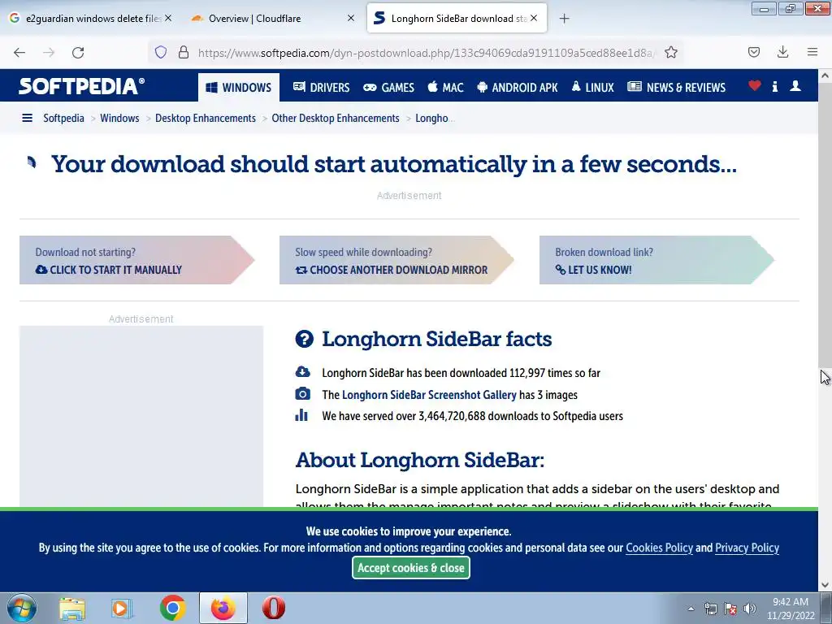Close the e2guardian Google search tab
This screenshot has width=832, height=624.
[168, 18]
